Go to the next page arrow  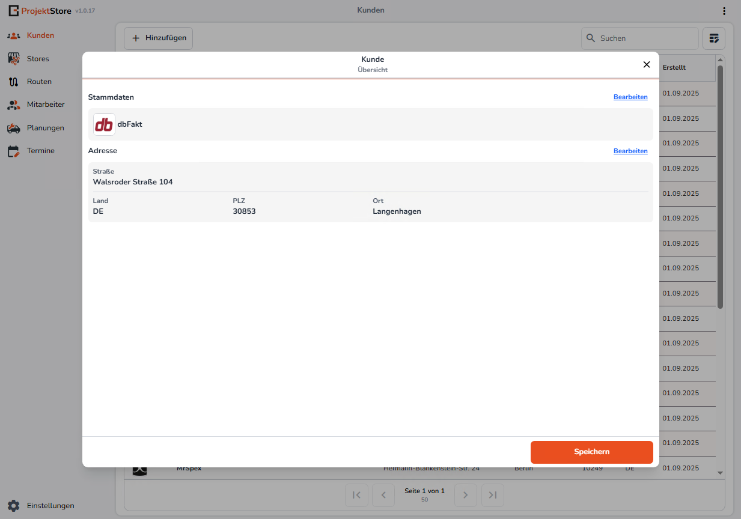[465, 495]
